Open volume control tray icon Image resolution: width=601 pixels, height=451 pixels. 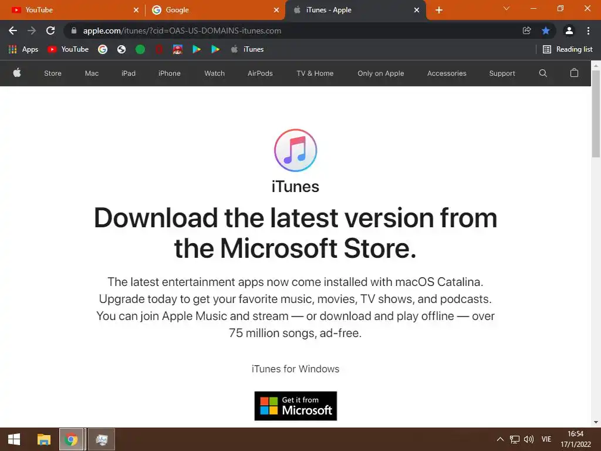click(529, 439)
